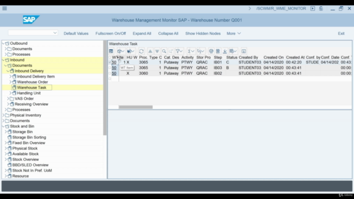354x199 pixels.
Task: Open the command field dropdown
Action: pyautogui.click(x=55, y=33)
